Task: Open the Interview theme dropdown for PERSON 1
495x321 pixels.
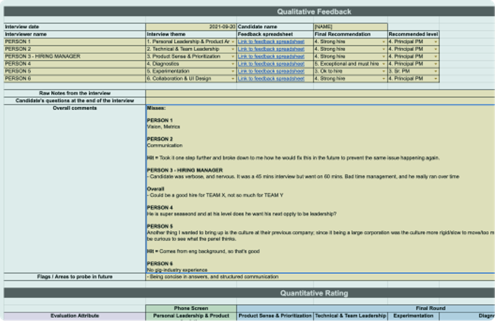Action: (x=233, y=41)
